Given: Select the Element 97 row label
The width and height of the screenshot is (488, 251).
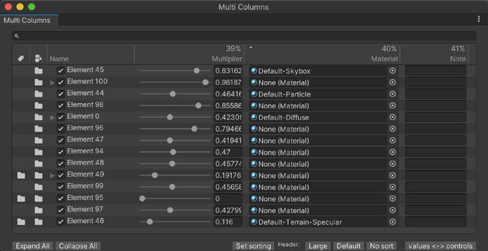Looking at the screenshot, I should pos(85,209).
